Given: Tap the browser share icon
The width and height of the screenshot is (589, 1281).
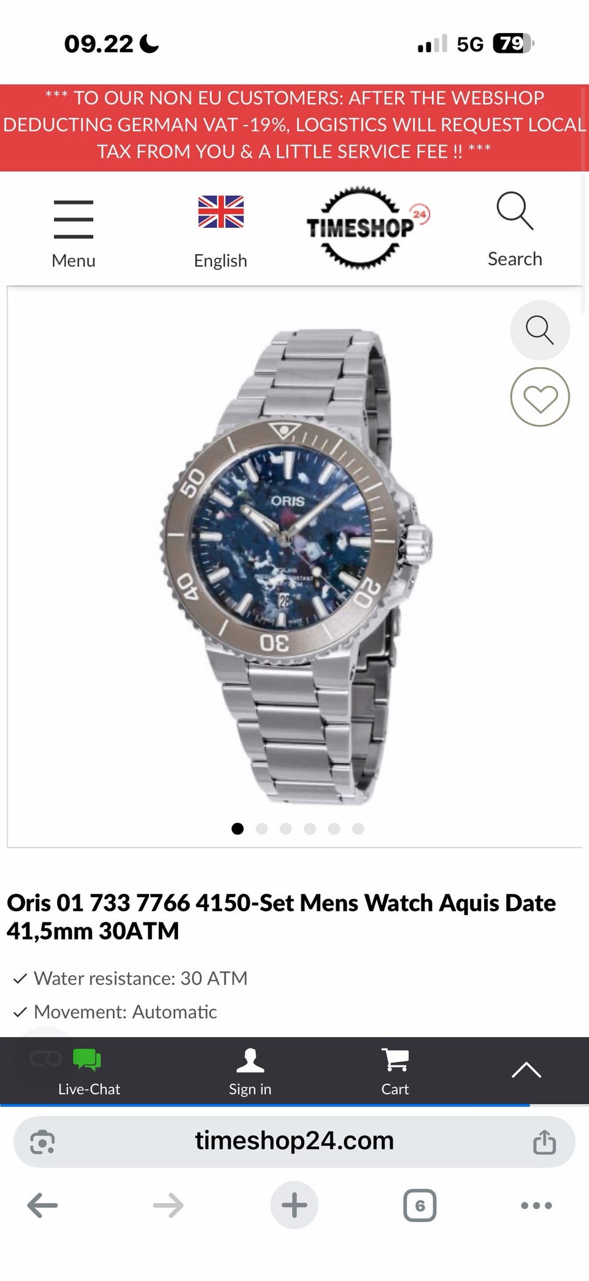Looking at the screenshot, I should [x=544, y=1142].
